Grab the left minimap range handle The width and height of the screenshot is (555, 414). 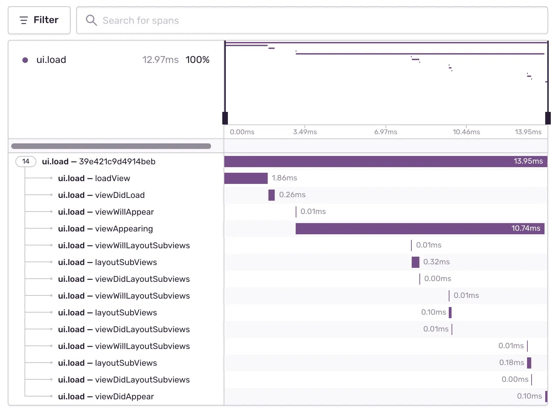[225, 118]
